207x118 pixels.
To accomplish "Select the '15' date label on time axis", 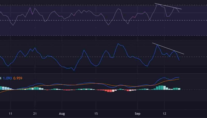I will point(96,114).
